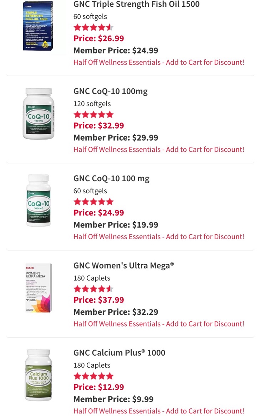Open the Calcium Plus 1000 bottle image
264x418 pixels.
point(39,375)
